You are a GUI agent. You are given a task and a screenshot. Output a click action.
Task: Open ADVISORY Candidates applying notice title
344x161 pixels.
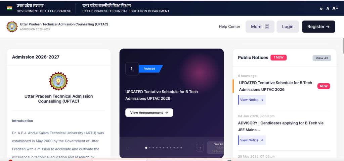[x=281, y=127]
